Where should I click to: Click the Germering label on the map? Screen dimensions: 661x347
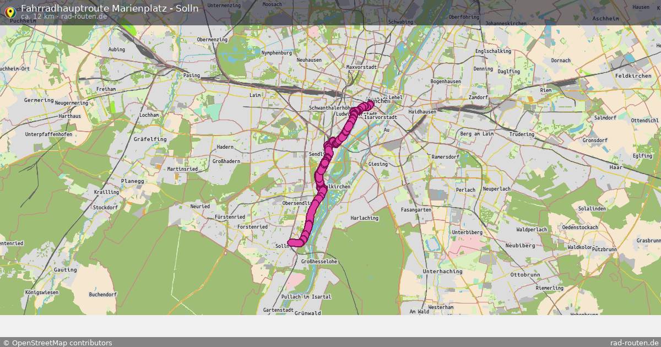point(39,101)
